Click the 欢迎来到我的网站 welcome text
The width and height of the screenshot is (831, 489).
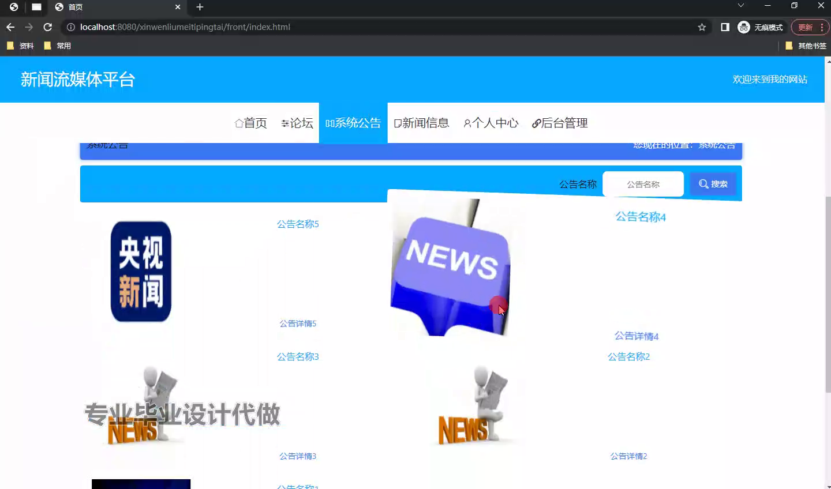[770, 80]
